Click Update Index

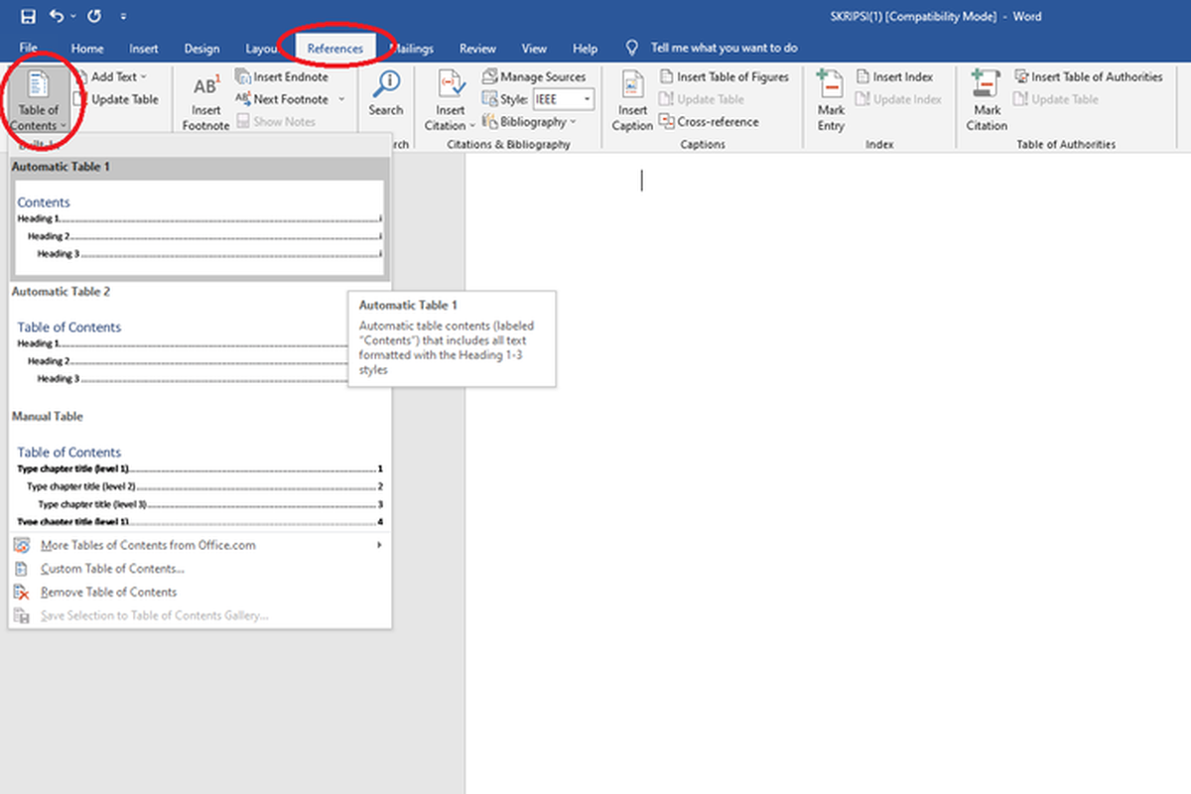tap(898, 99)
